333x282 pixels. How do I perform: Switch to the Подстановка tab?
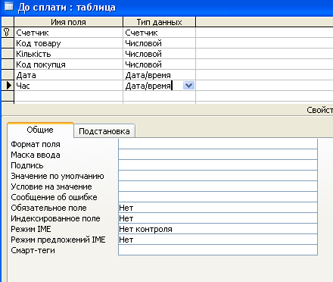click(x=104, y=131)
